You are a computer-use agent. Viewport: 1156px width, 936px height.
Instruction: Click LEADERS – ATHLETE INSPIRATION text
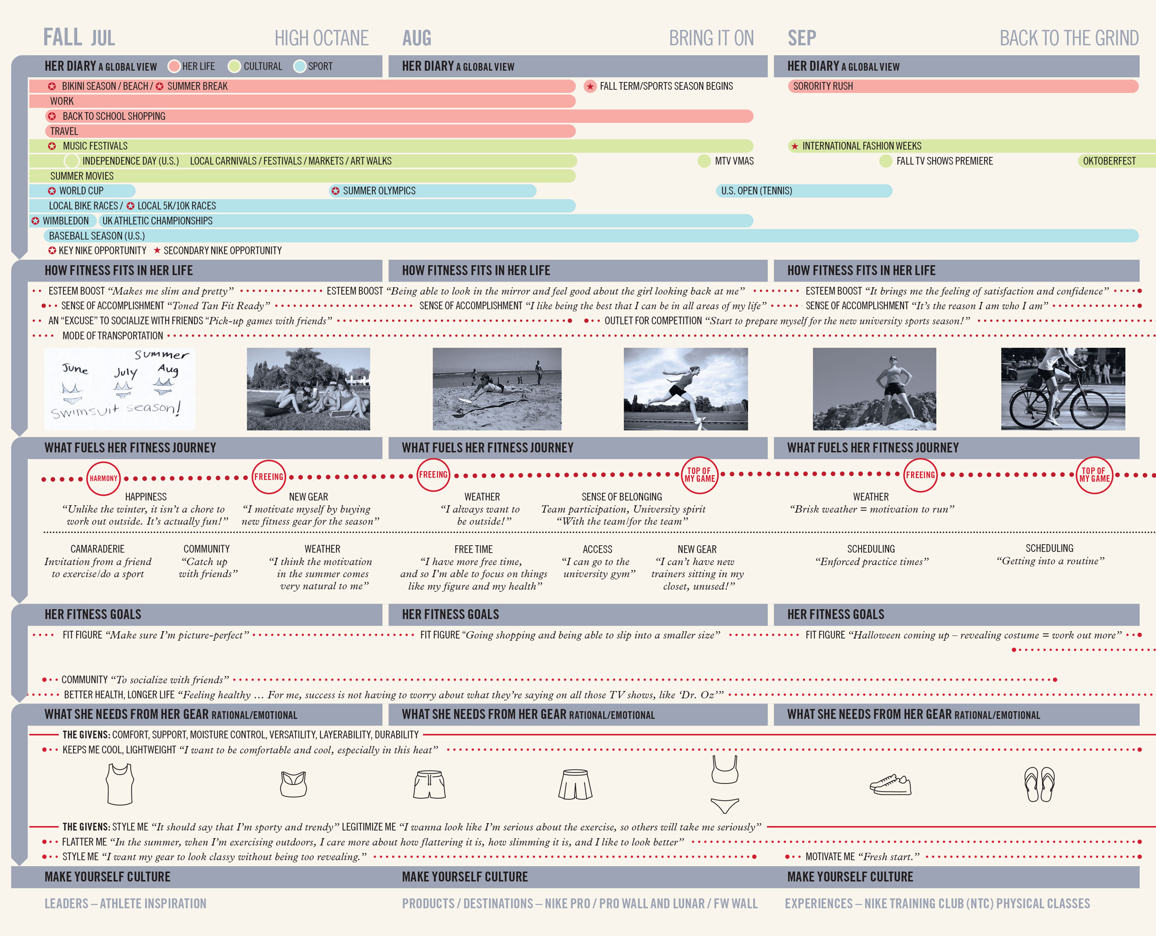pos(125,904)
